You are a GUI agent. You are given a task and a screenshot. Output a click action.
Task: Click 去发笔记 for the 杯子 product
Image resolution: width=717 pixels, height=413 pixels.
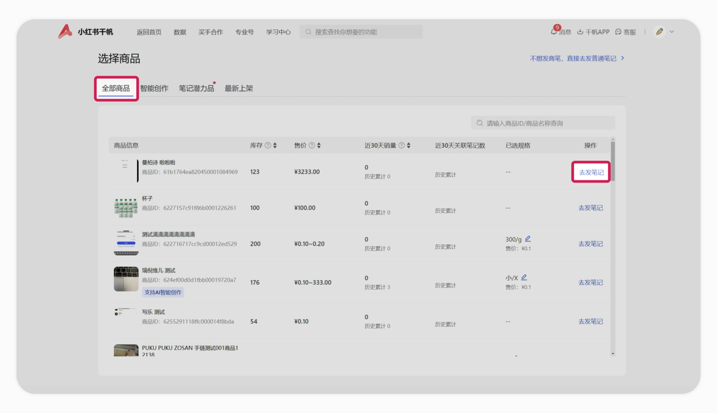tap(590, 208)
